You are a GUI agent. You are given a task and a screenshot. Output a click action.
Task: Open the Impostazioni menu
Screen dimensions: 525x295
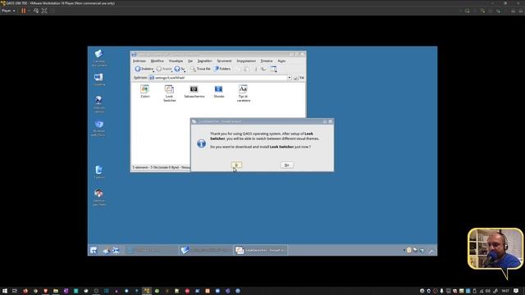click(x=246, y=61)
